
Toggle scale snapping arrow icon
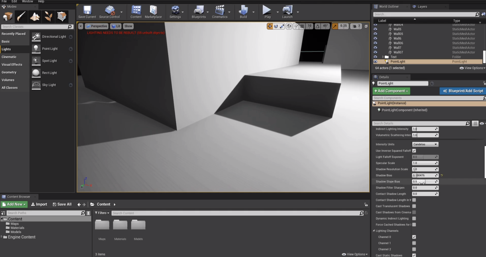click(335, 26)
